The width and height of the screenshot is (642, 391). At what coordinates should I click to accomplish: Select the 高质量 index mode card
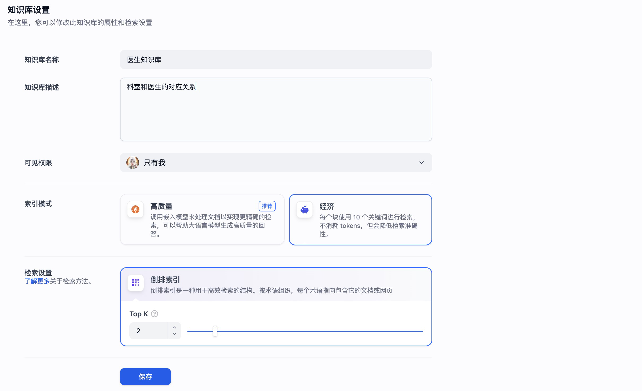pyautogui.click(x=202, y=219)
